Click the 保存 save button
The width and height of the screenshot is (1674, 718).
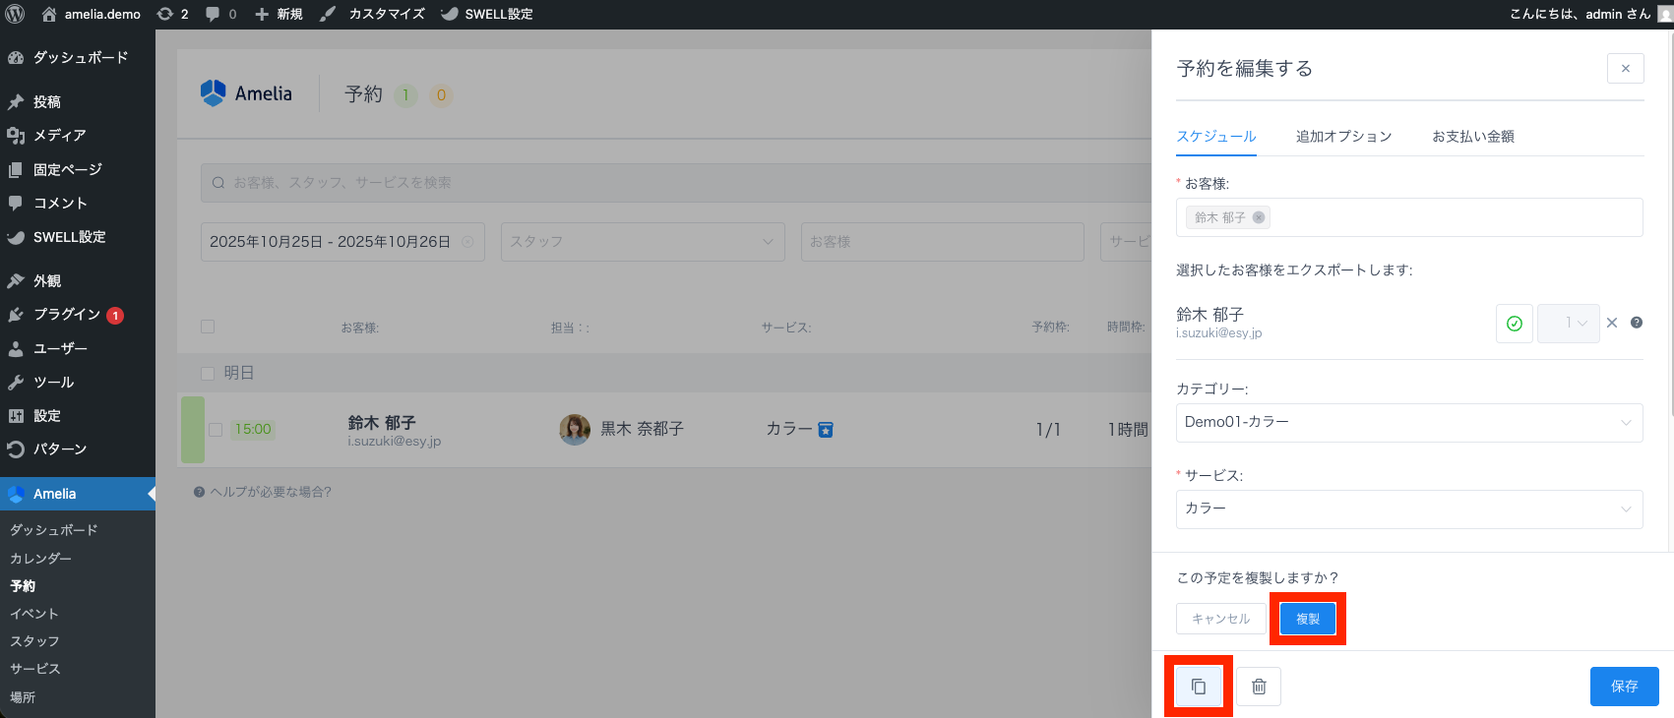1624,687
